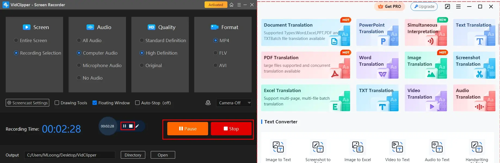Open the Excel Translation card
500x163 pixels.
[x=305, y=98]
